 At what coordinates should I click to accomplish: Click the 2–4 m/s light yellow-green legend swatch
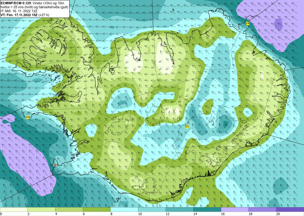tap(41, 210)
